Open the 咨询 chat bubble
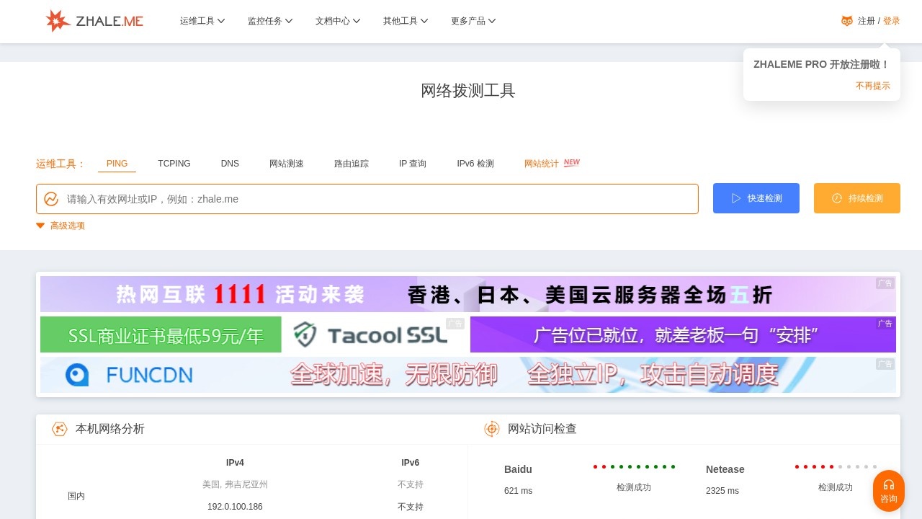Screen dimensions: 922x519 click(888, 491)
